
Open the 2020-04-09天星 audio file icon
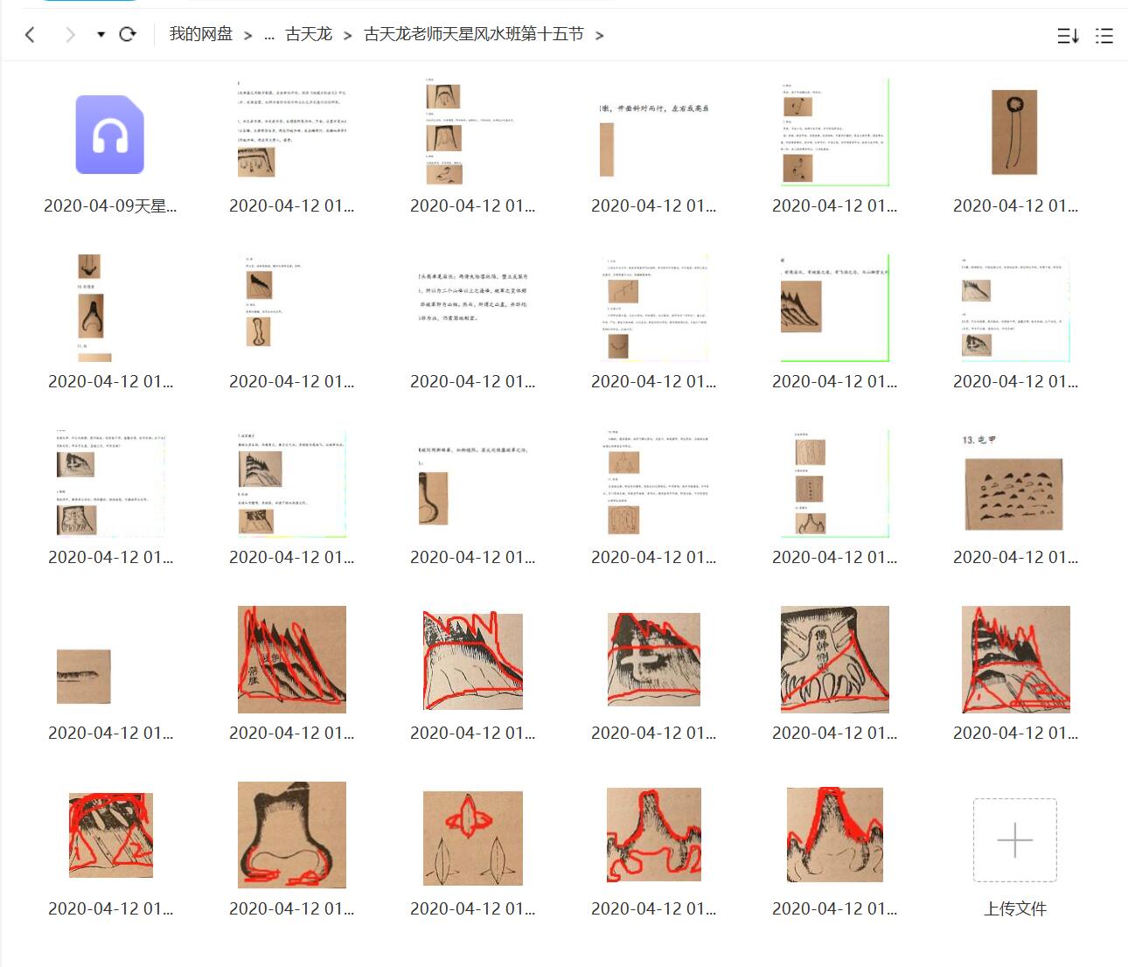(x=110, y=135)
